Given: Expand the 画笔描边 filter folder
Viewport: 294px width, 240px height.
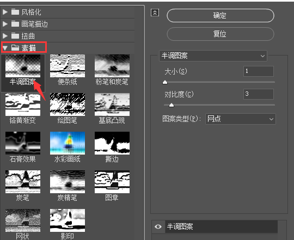Looking at the screenshot, I should [x=5, y=24].
